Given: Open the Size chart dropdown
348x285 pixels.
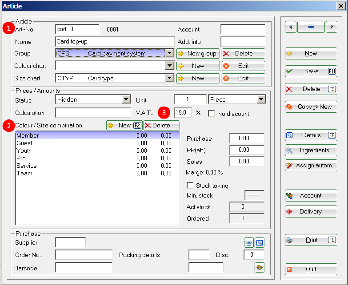Looking at the screenshot, I should click(169, 78).
